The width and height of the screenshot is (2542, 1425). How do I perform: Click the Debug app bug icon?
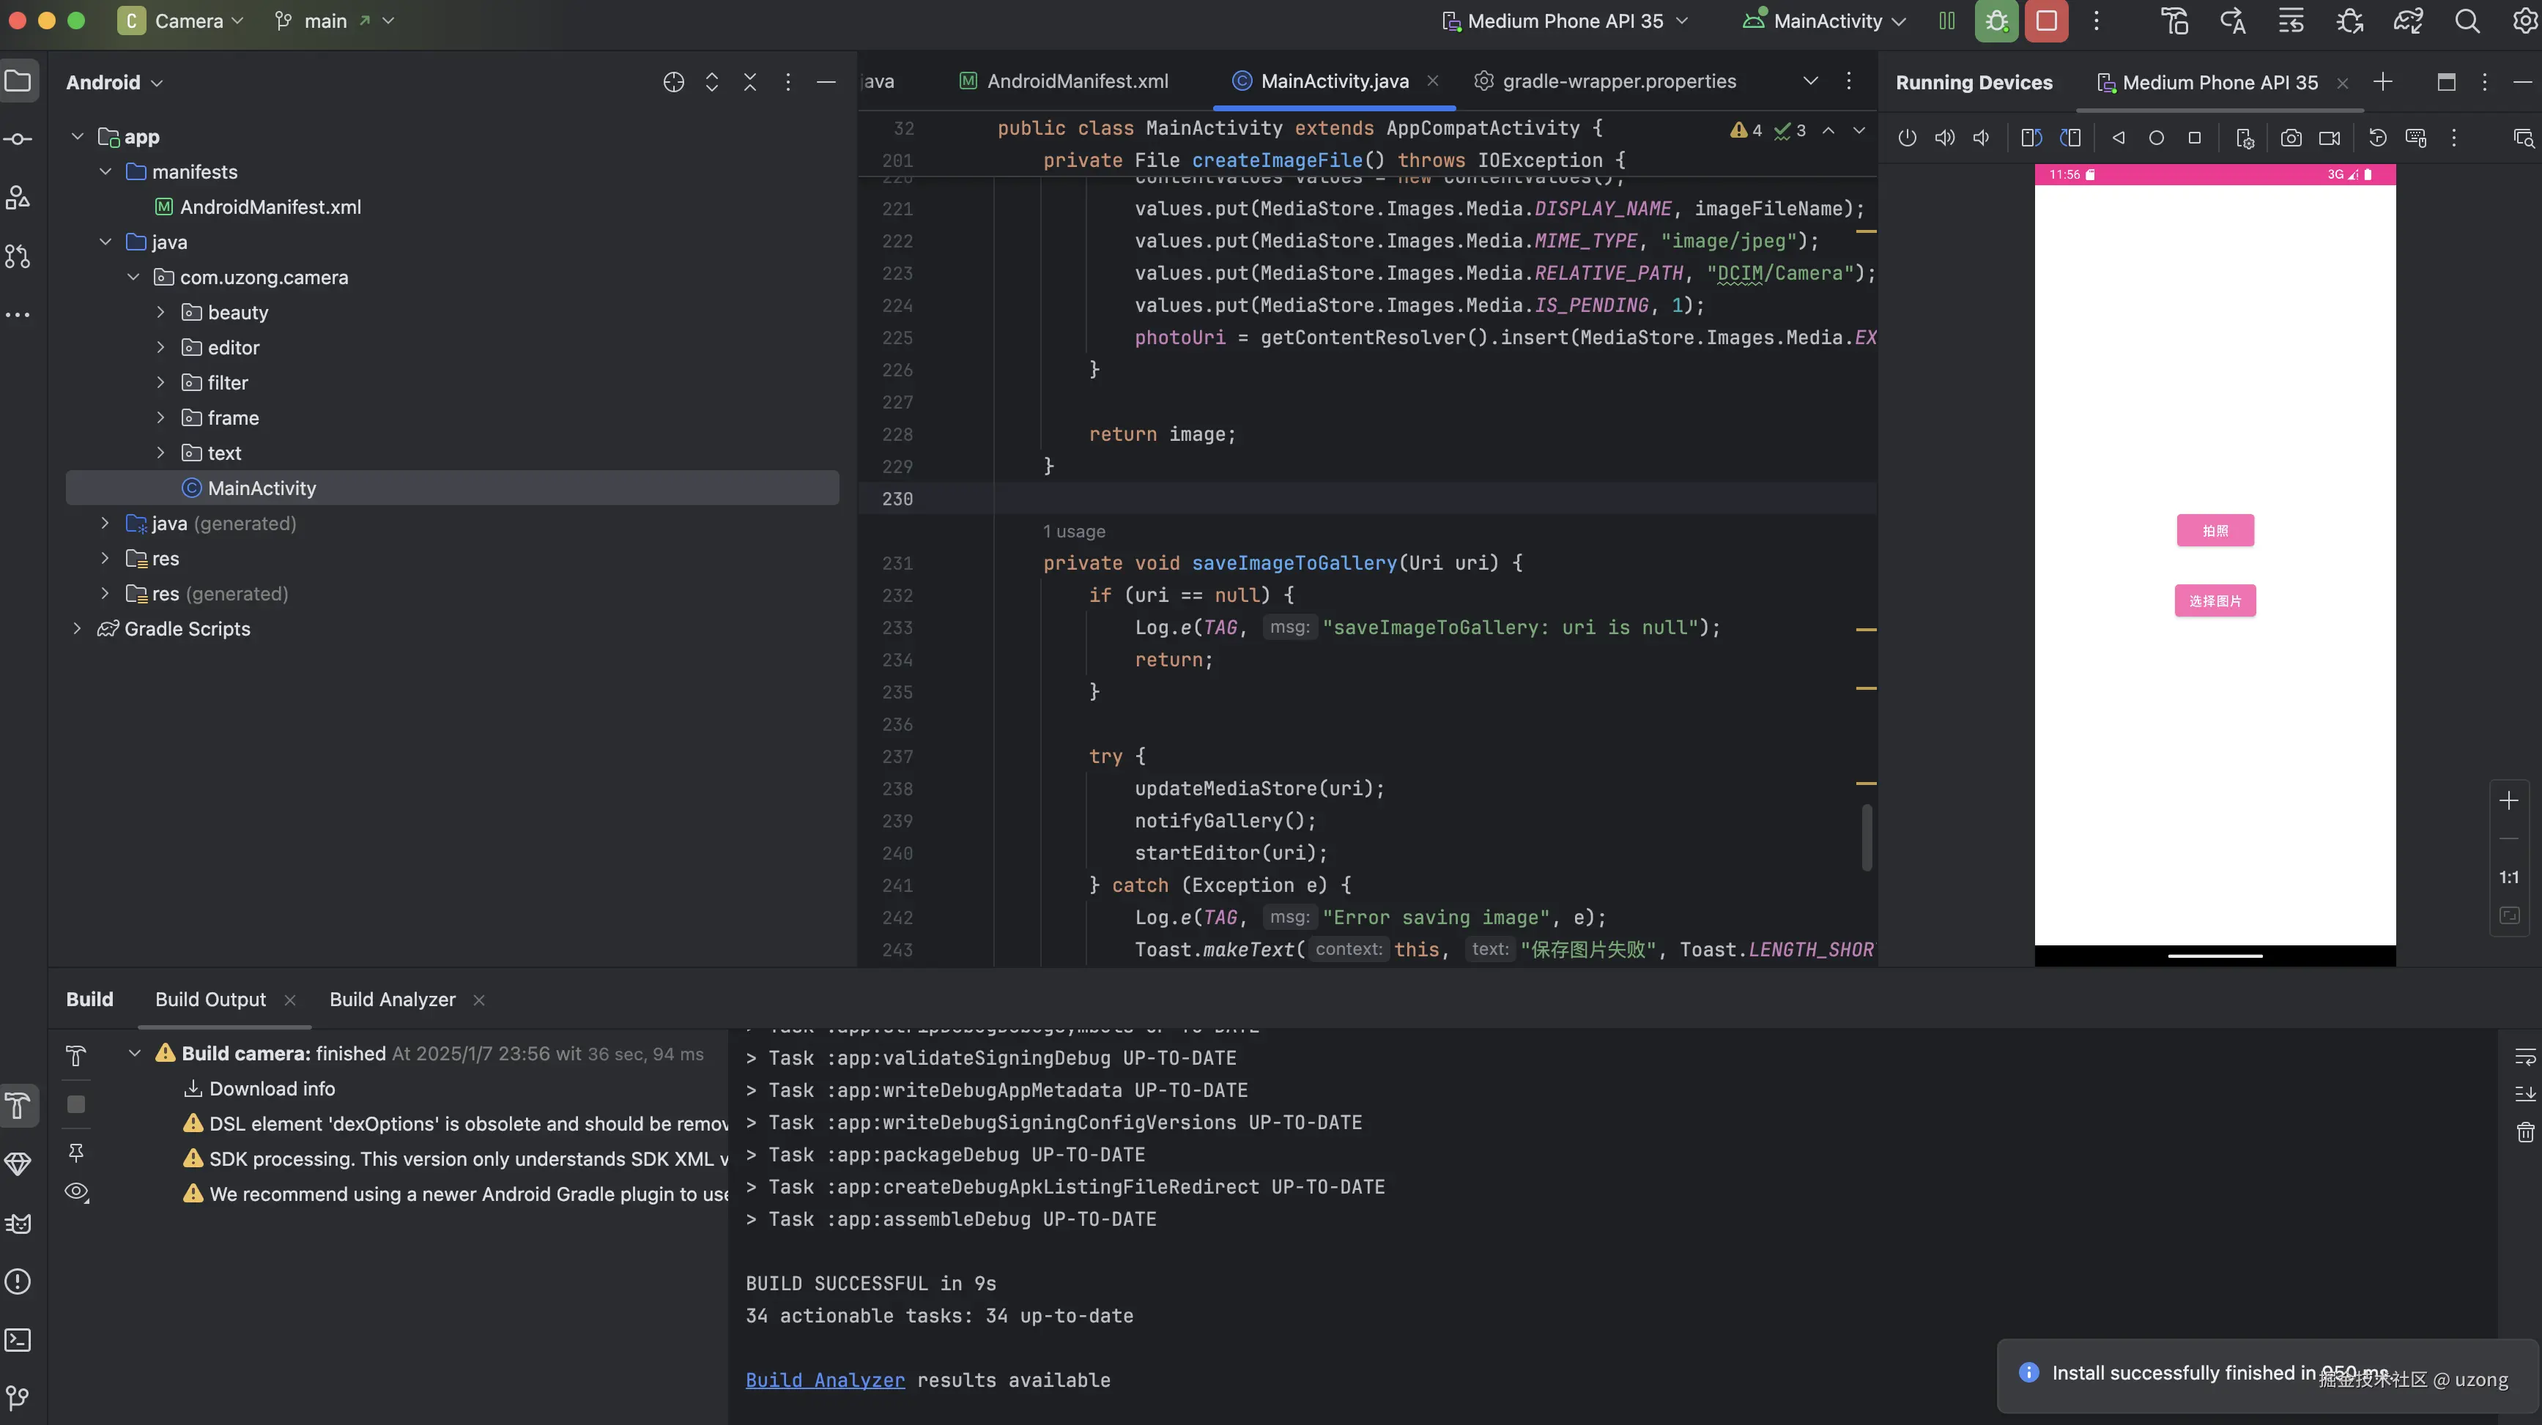point(1996,21)
